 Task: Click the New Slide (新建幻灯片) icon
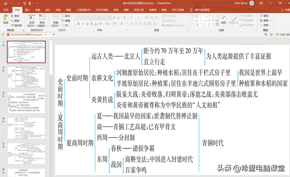[56, 17]
